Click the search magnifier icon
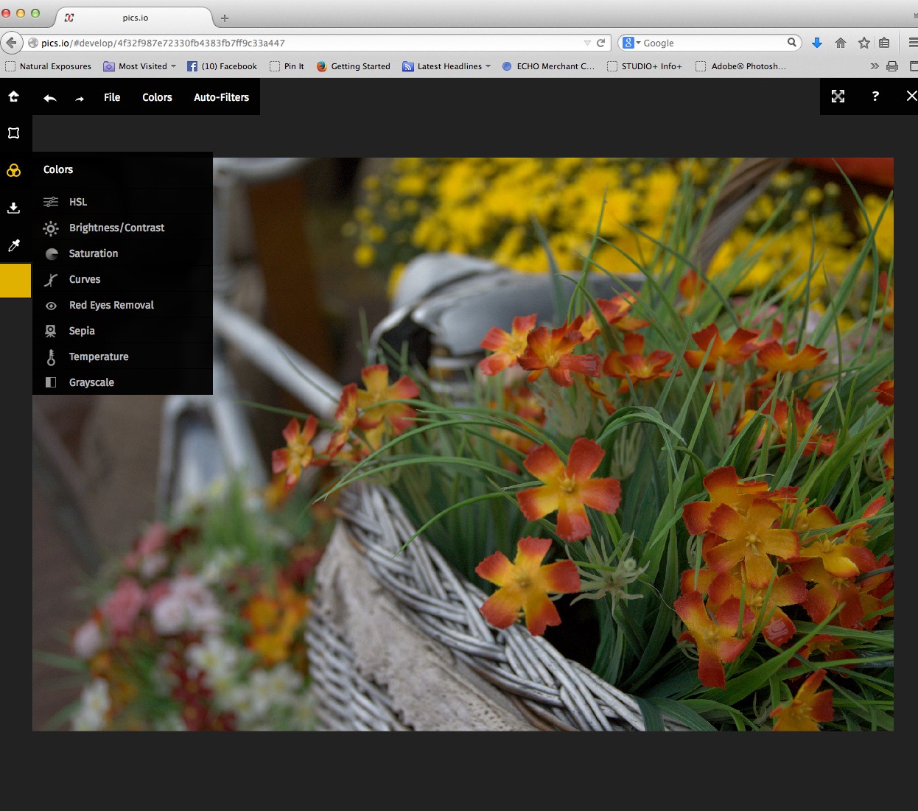The height and width of the screenshot is (811, 918). coord(792,43)
